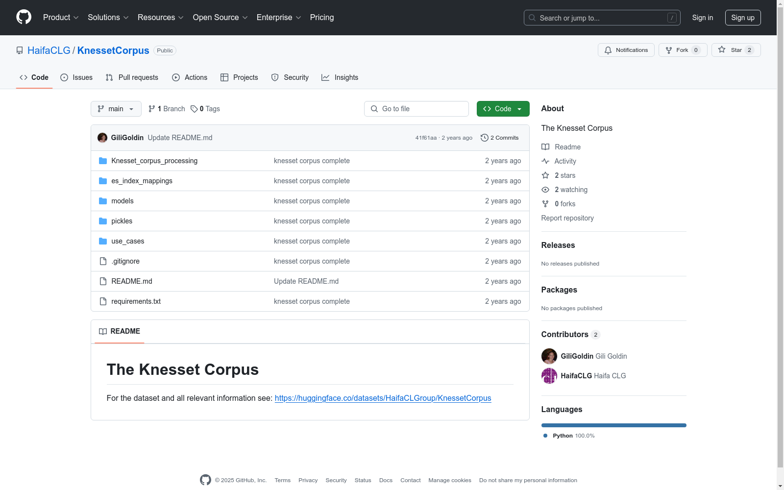Open the Pull requests tab
784x490 pixels.
pos(132,77)
